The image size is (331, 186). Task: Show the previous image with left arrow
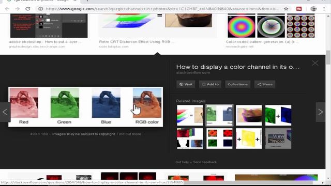click(x=5, y=112)
